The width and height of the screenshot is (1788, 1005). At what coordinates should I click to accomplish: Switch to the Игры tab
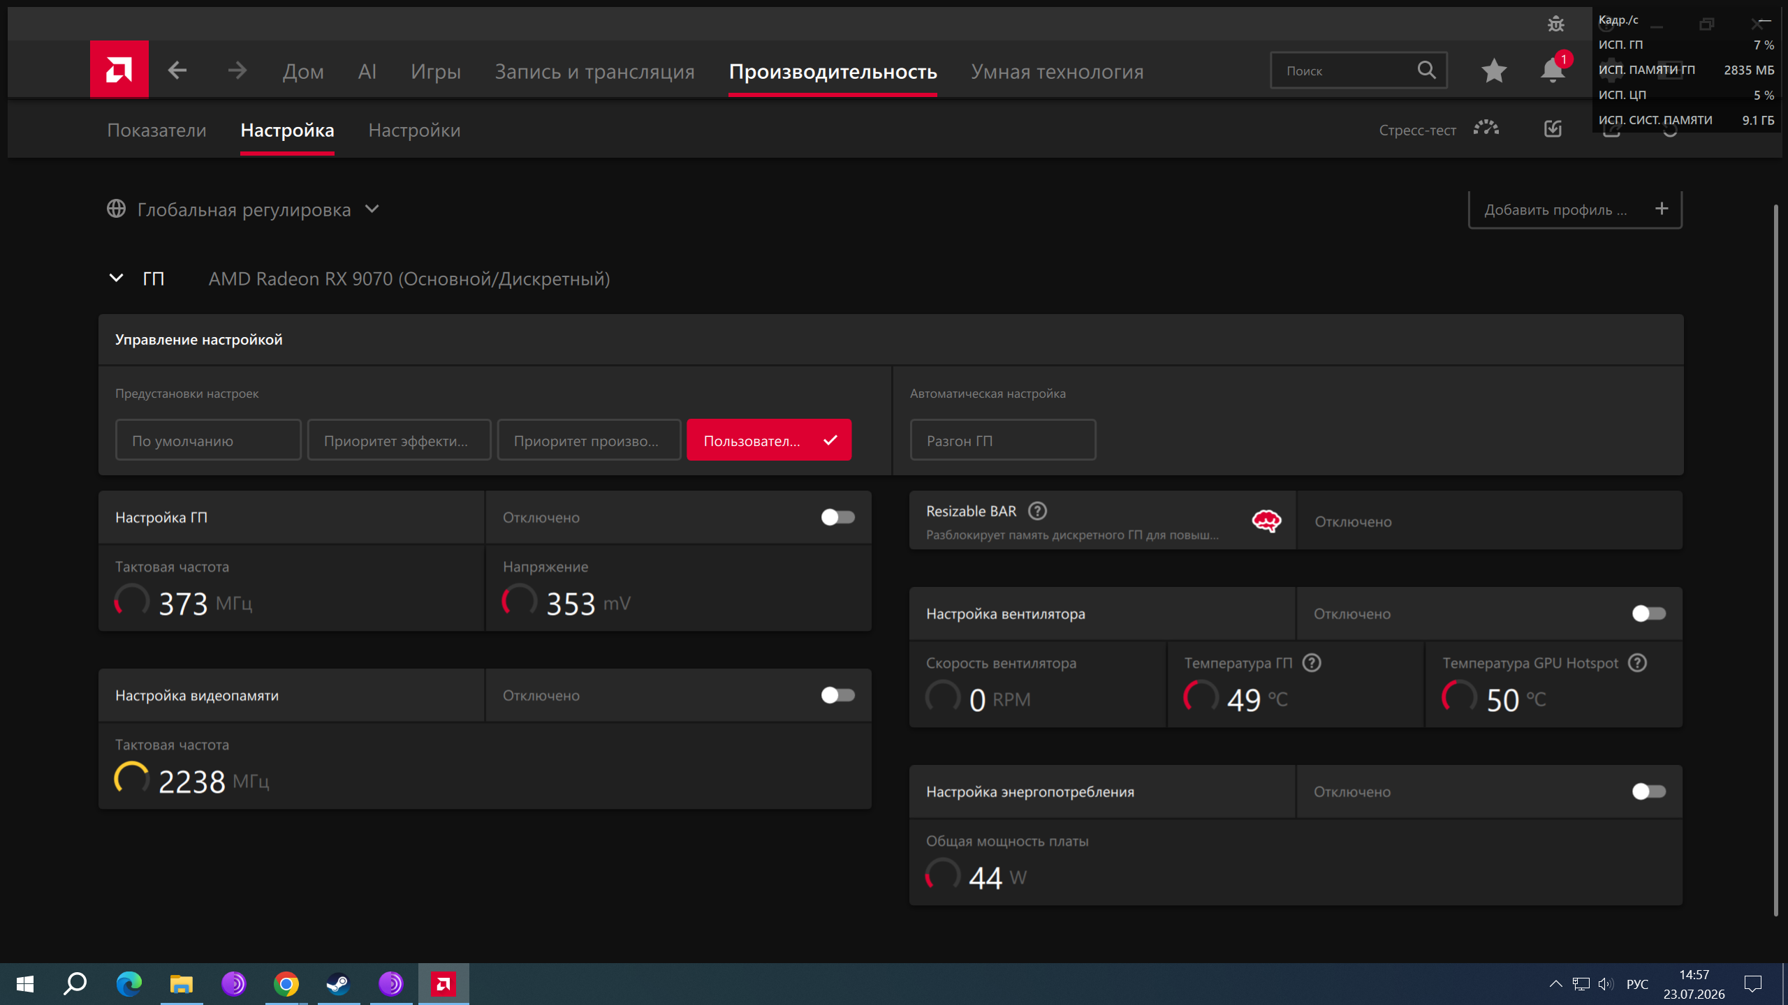436,71
